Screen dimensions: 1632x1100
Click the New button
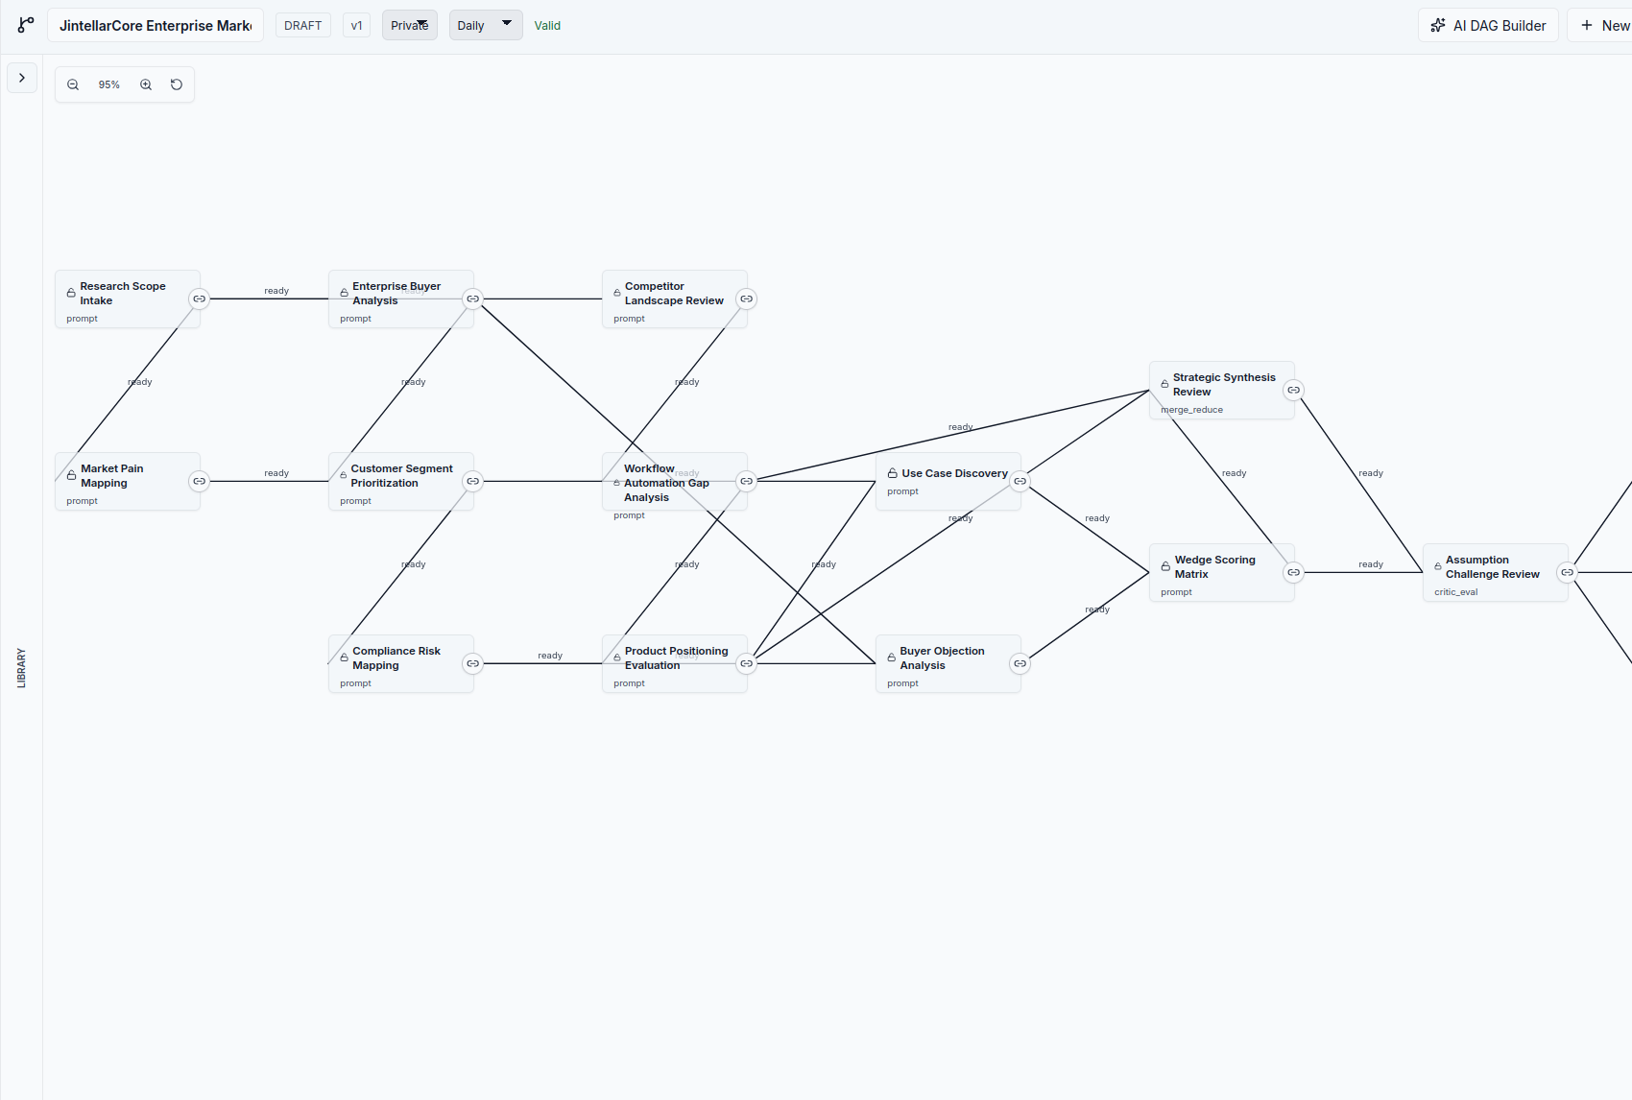pyautogui.click(x=1603, y=25)
